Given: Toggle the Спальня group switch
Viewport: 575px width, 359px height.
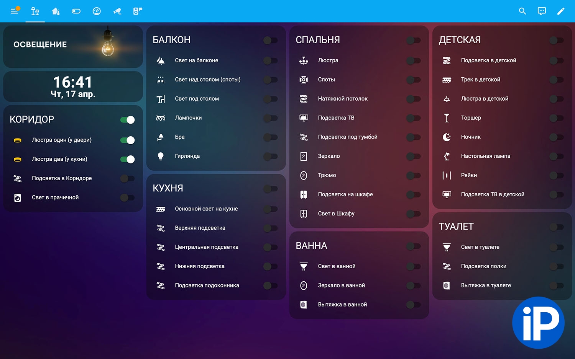Looking at the screenshot, I should coord(414,40).
